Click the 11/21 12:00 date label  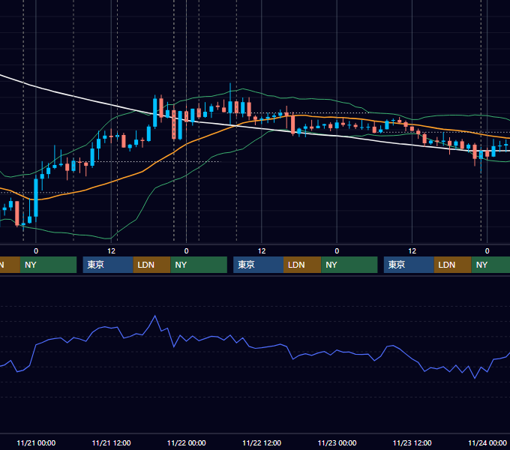111,442
